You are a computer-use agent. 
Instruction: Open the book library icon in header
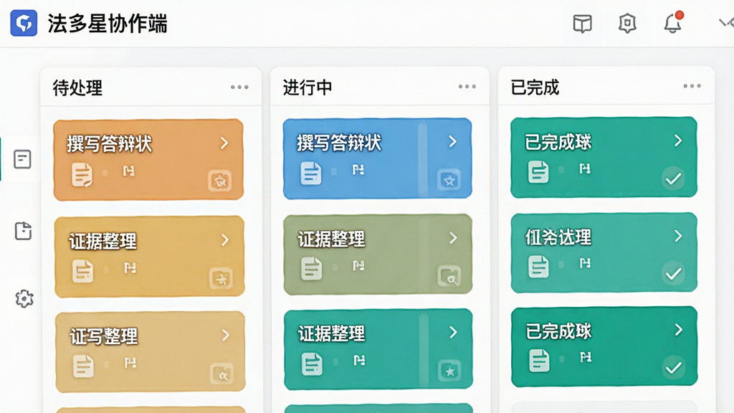pyautogui.click(x=582, y=23)
